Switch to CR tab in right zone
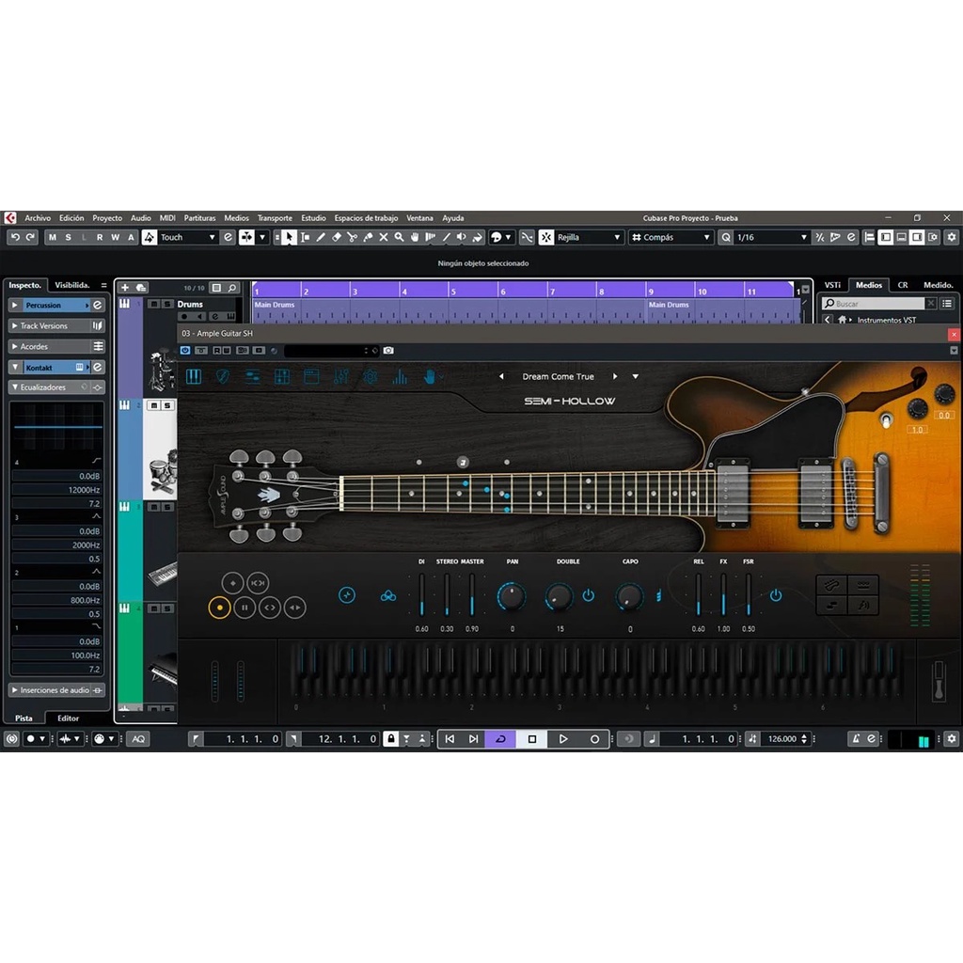This screenshot has width=963, height=963. point(902,285)
